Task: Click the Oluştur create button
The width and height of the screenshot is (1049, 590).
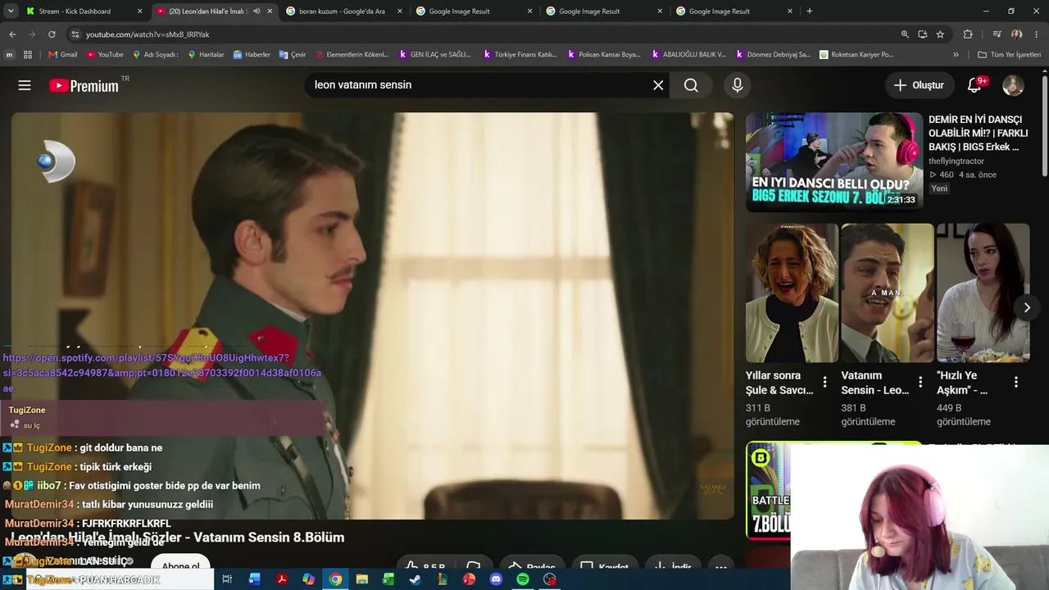Action: click(920, 85)
